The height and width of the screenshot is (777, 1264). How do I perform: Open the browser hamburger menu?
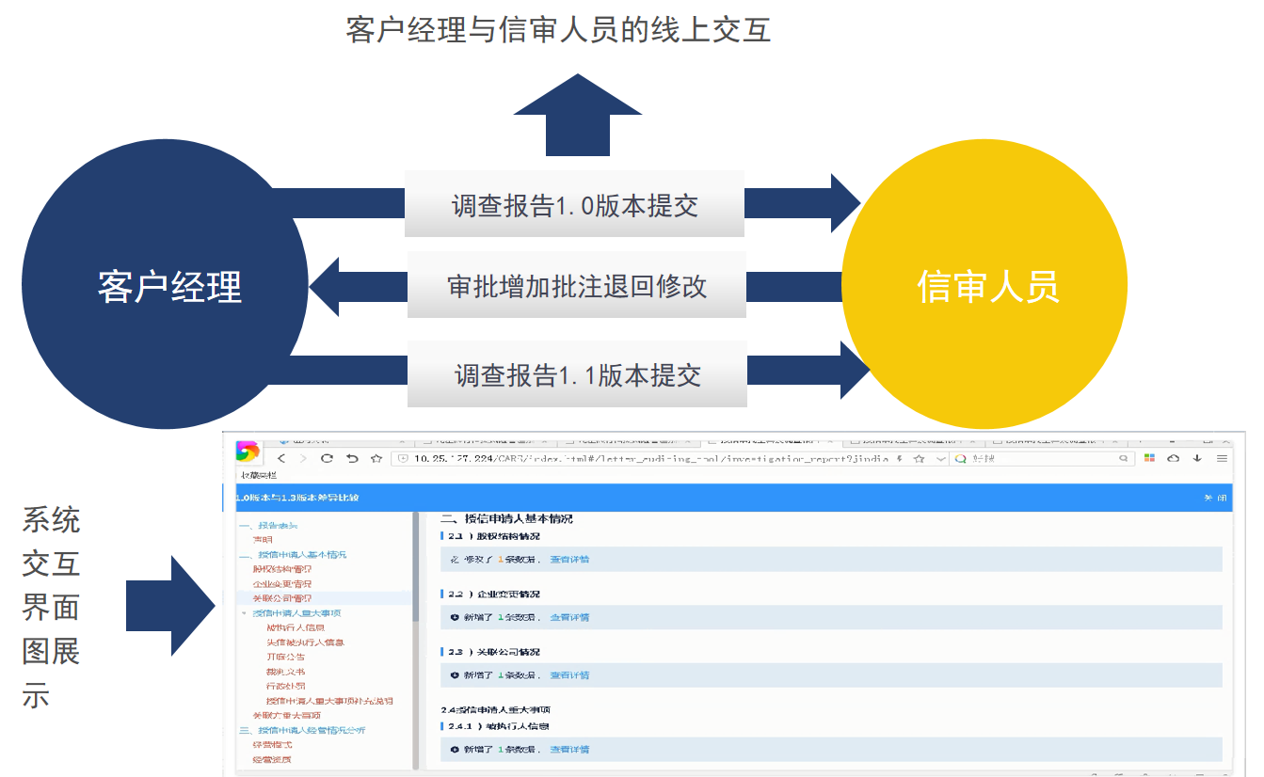1223,458
